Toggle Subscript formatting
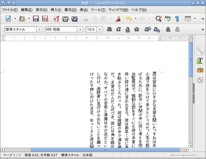The width and height of the screenshot is (206, 159). pyautogui.click(x=157, y=29)
